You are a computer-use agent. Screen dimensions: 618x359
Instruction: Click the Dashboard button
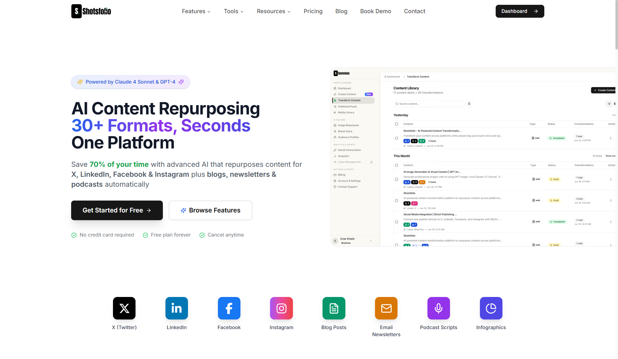pos(520,11)
